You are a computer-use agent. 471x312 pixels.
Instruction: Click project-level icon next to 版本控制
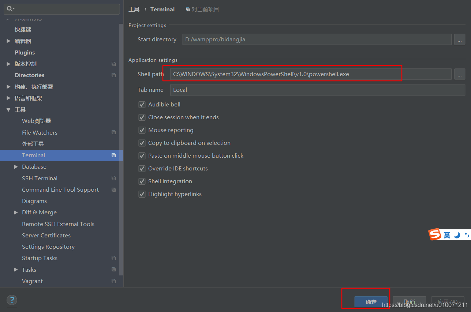114,64
